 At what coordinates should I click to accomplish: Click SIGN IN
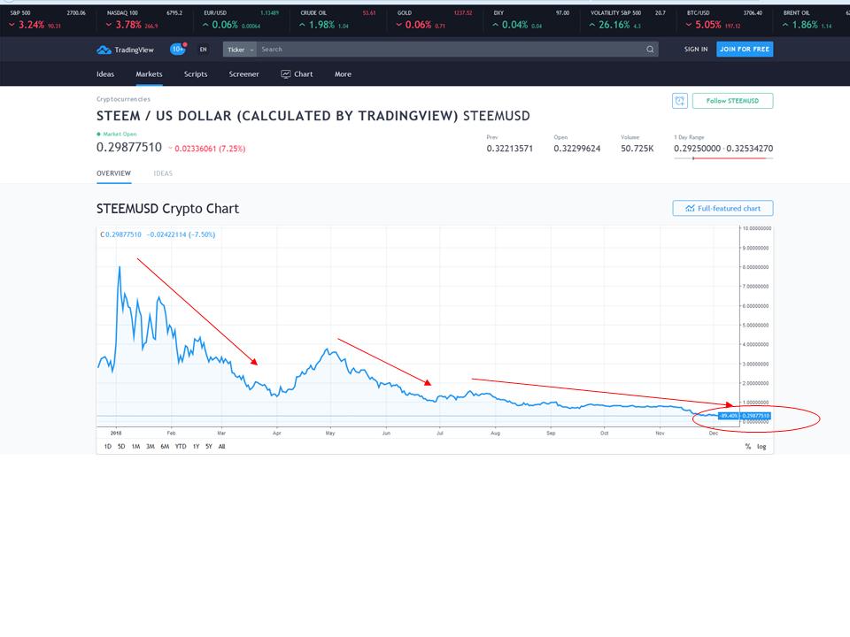coord(696,50)
